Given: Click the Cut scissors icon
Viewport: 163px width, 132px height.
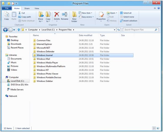Looking at the screenshot, I should (x=19, y=13).
